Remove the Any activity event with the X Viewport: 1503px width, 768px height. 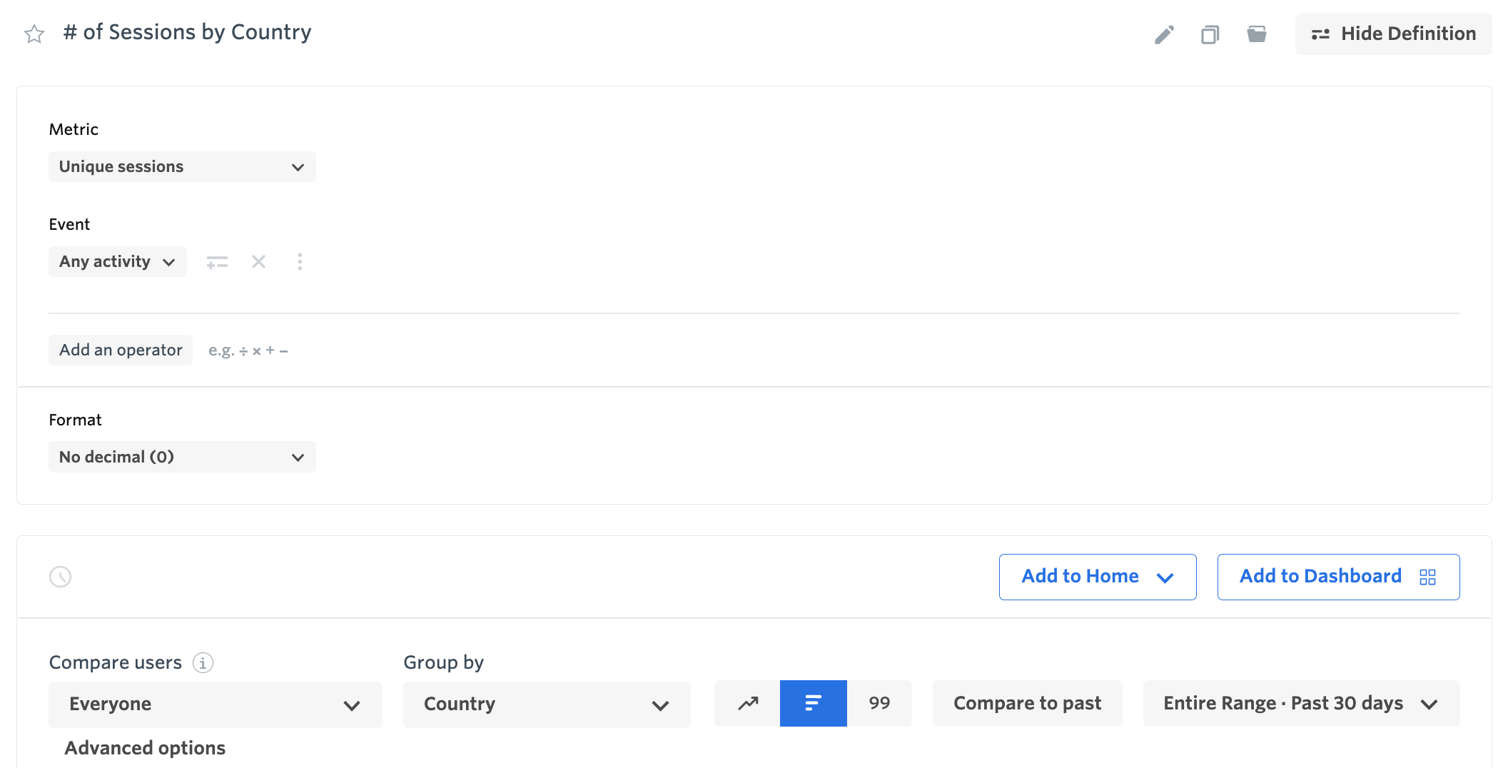[258, 261]
